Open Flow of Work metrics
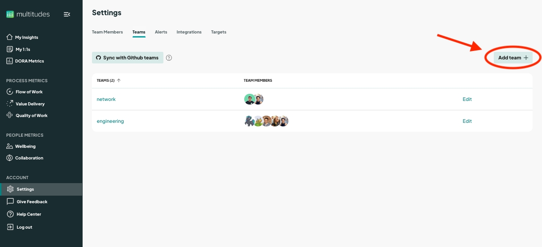Image resolution: width=542 pixels, height=247 pixels. 29,92
